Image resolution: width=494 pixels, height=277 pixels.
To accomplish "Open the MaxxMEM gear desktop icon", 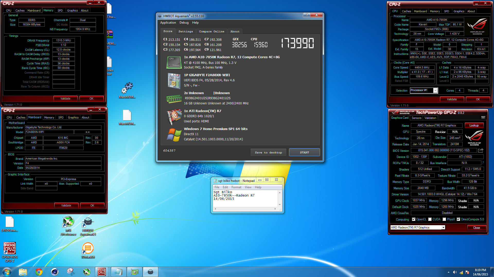I will click(x=127, y=90).
